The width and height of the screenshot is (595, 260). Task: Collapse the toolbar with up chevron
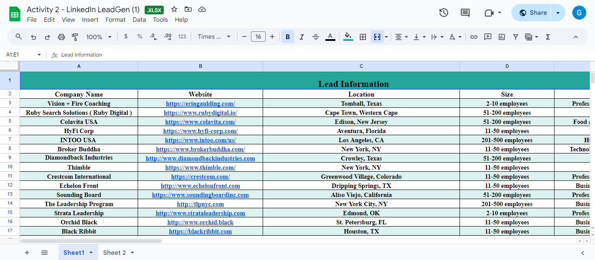pos(575,37)
